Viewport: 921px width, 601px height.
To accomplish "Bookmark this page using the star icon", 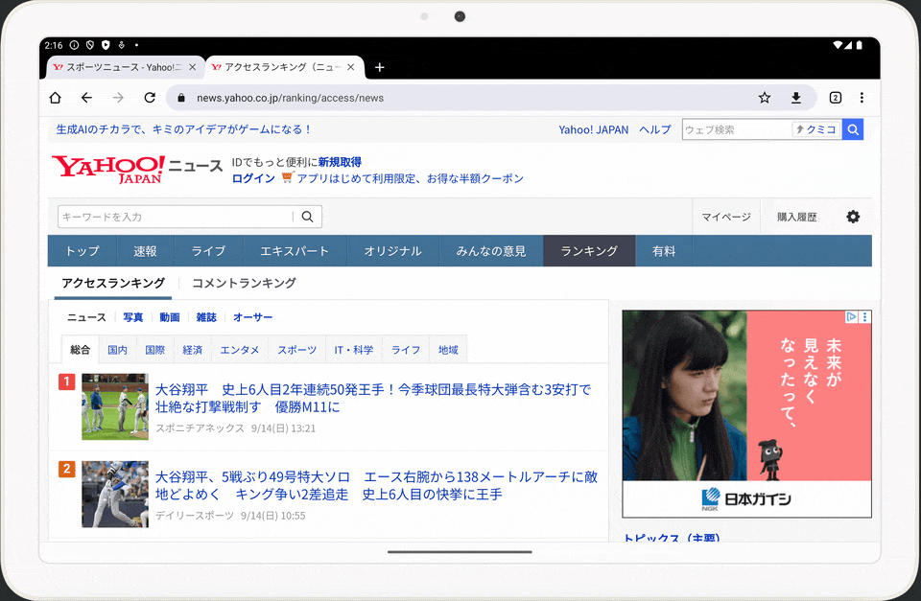I will point(764,97).
